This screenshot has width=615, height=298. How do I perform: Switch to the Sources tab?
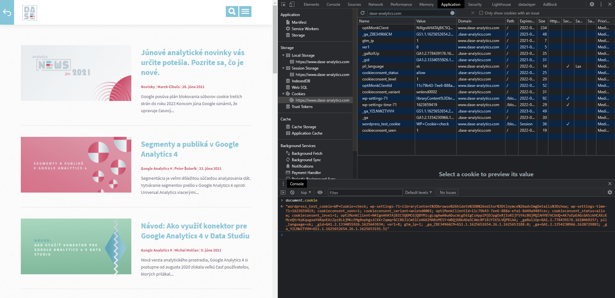(354, 4)
